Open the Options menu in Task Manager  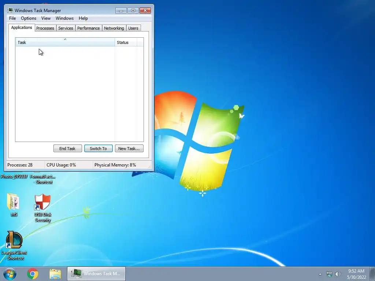(29, 18)
